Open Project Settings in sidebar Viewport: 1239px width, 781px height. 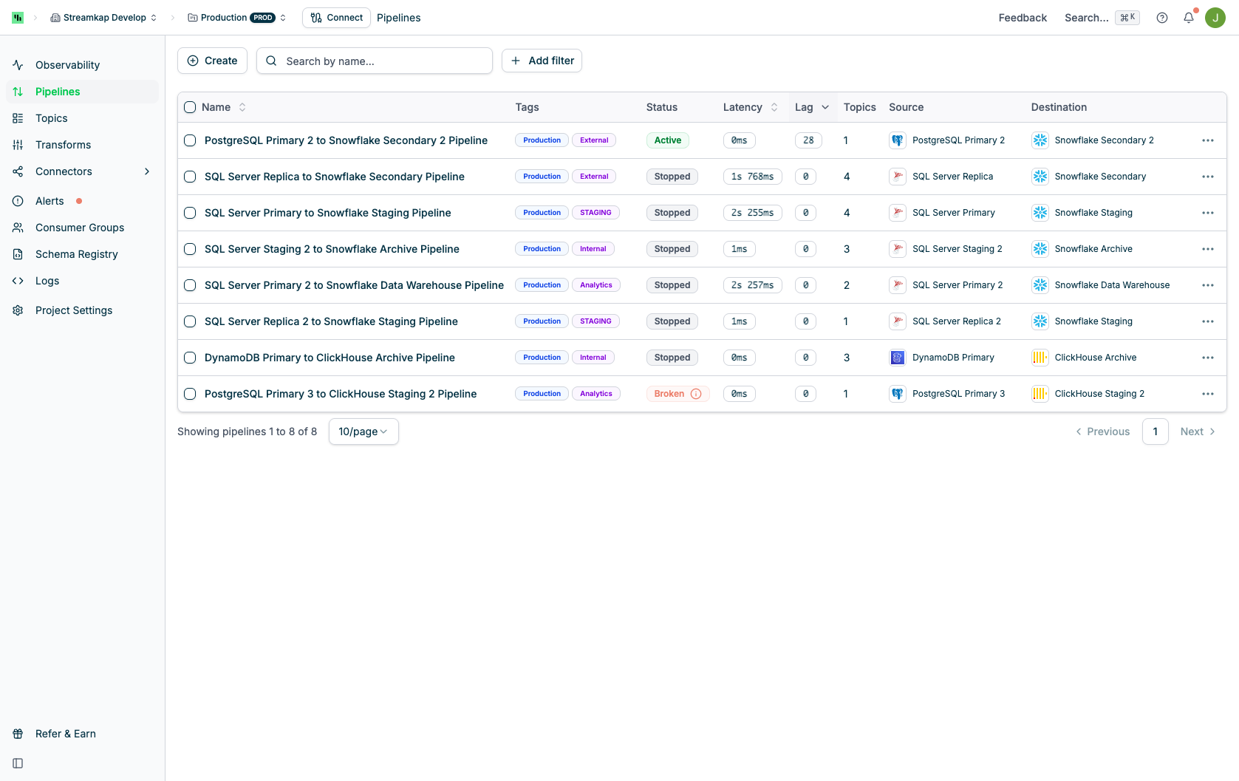(x=82, y=310)
